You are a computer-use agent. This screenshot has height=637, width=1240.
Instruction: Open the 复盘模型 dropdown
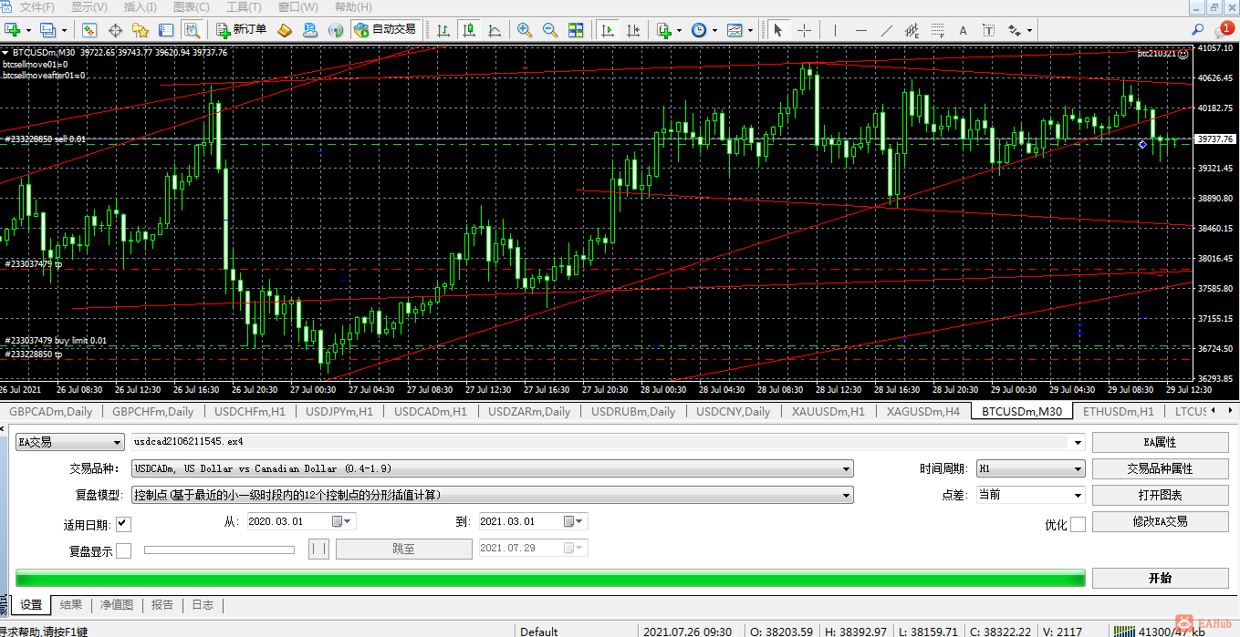pos(493,495)
